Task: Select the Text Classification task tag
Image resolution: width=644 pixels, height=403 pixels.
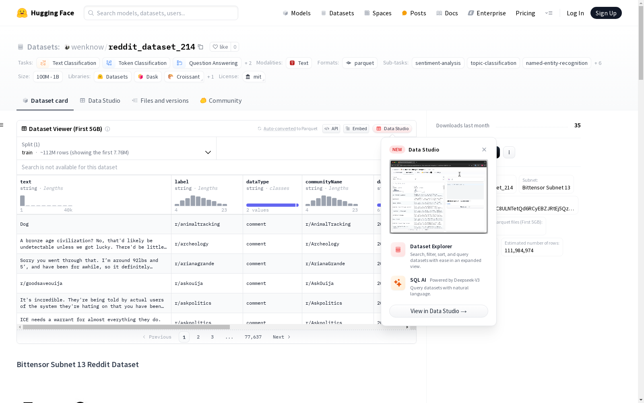Action: coord(68,63)
